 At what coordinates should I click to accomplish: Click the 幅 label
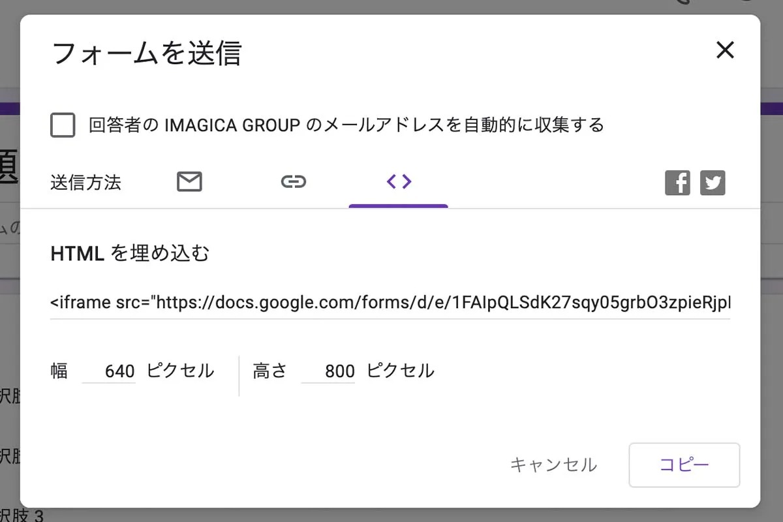tap(59, 371)
